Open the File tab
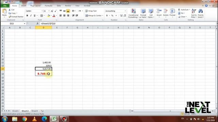 coord(5,6)
